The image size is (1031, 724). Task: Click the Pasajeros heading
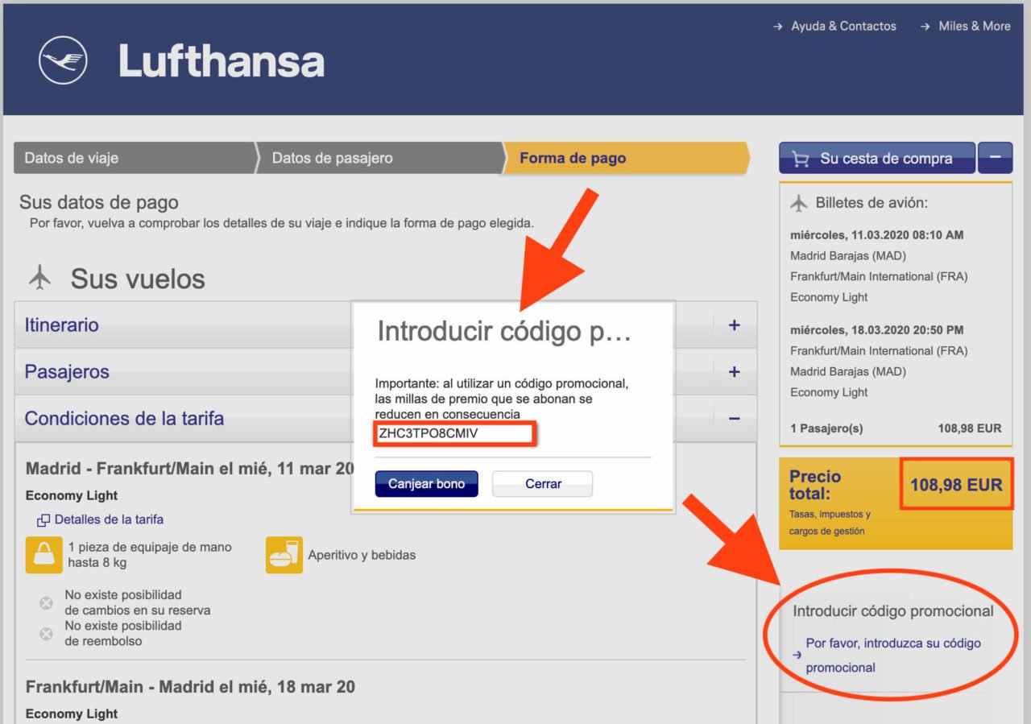(67, 372)
